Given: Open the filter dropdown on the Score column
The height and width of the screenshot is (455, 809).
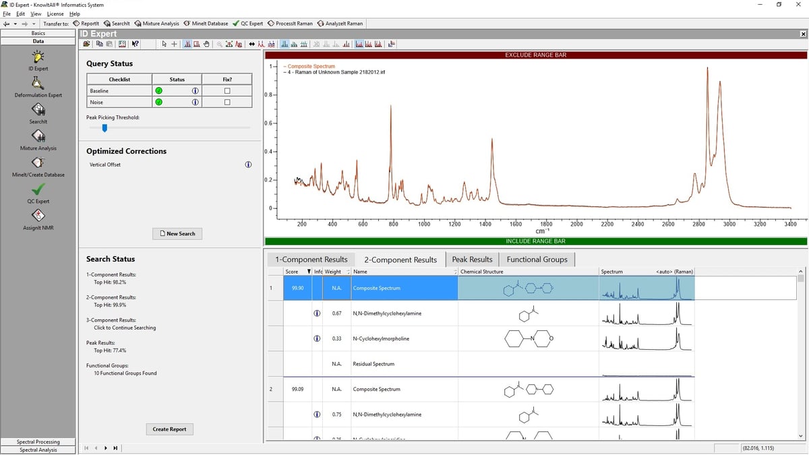Looking at the screenshot, I should [308, 272].
